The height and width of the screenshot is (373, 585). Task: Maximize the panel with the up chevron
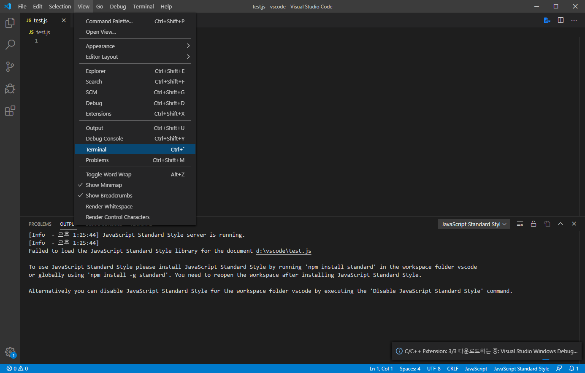click(x=561, y=224)
